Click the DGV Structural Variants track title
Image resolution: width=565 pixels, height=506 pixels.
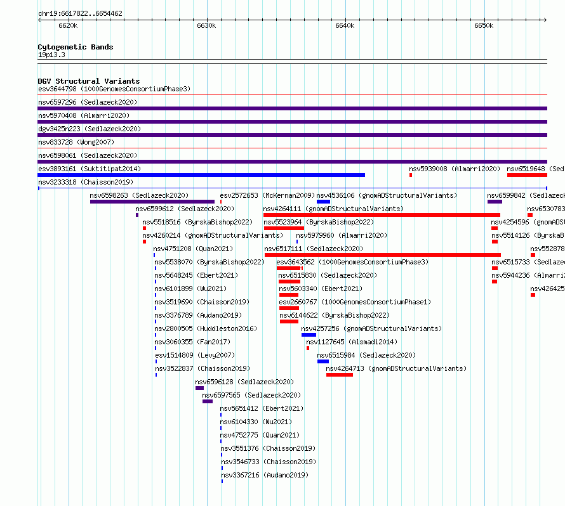pos(89,81)
